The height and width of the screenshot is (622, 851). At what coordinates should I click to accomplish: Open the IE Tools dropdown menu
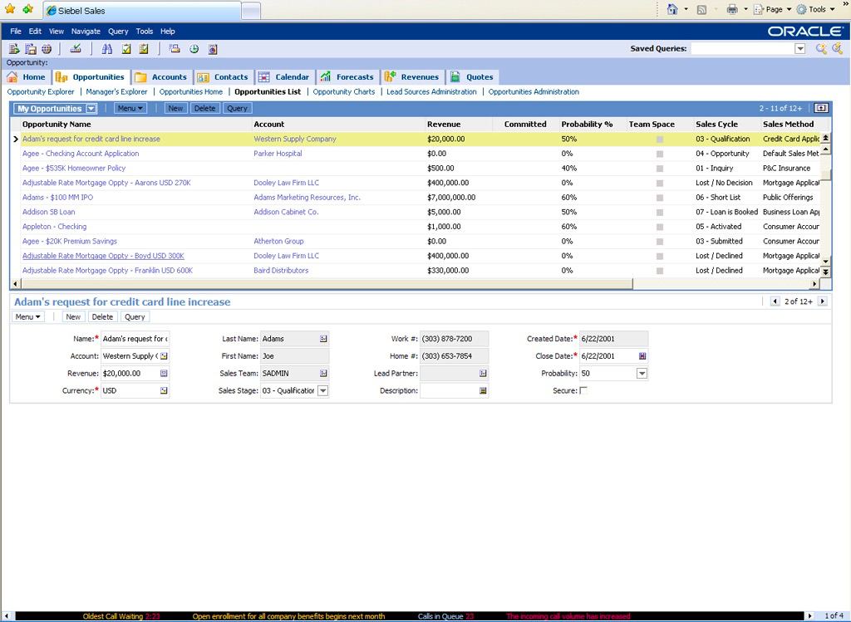tap(816, 9)
